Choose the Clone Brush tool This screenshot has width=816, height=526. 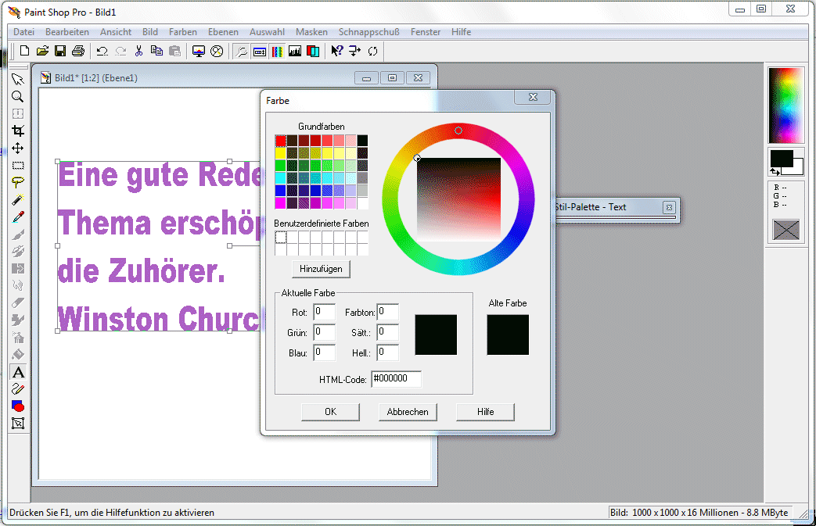[x=18, y=252]
